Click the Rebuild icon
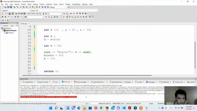 45,7
